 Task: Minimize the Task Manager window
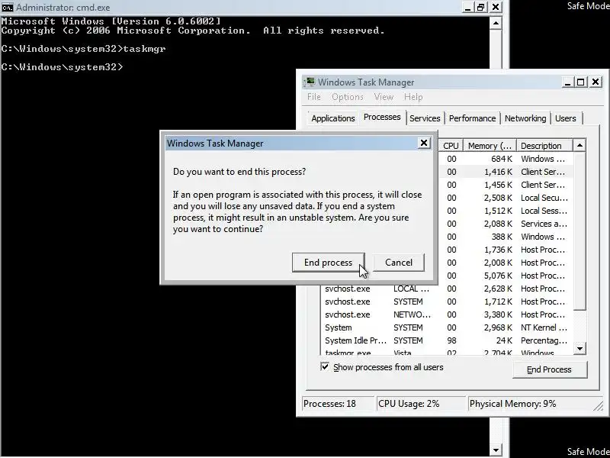(x=567, y=82)
